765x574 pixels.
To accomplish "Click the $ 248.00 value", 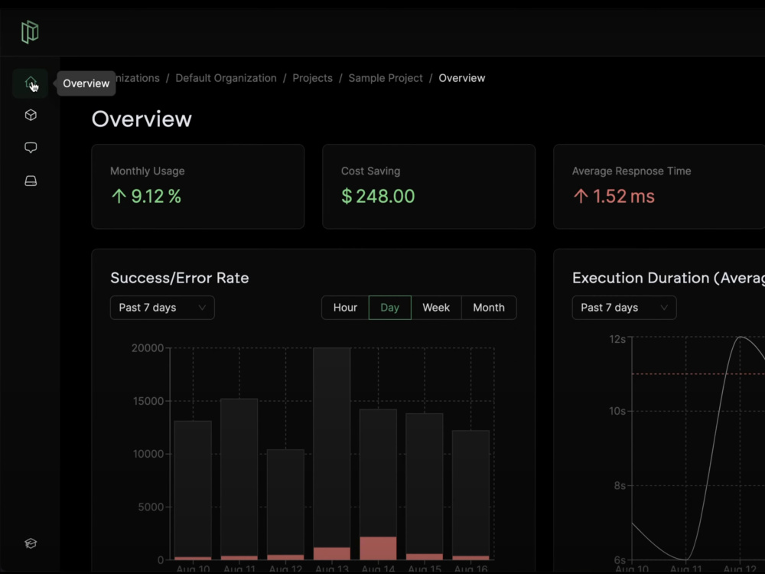I will [x=378, y=196].
